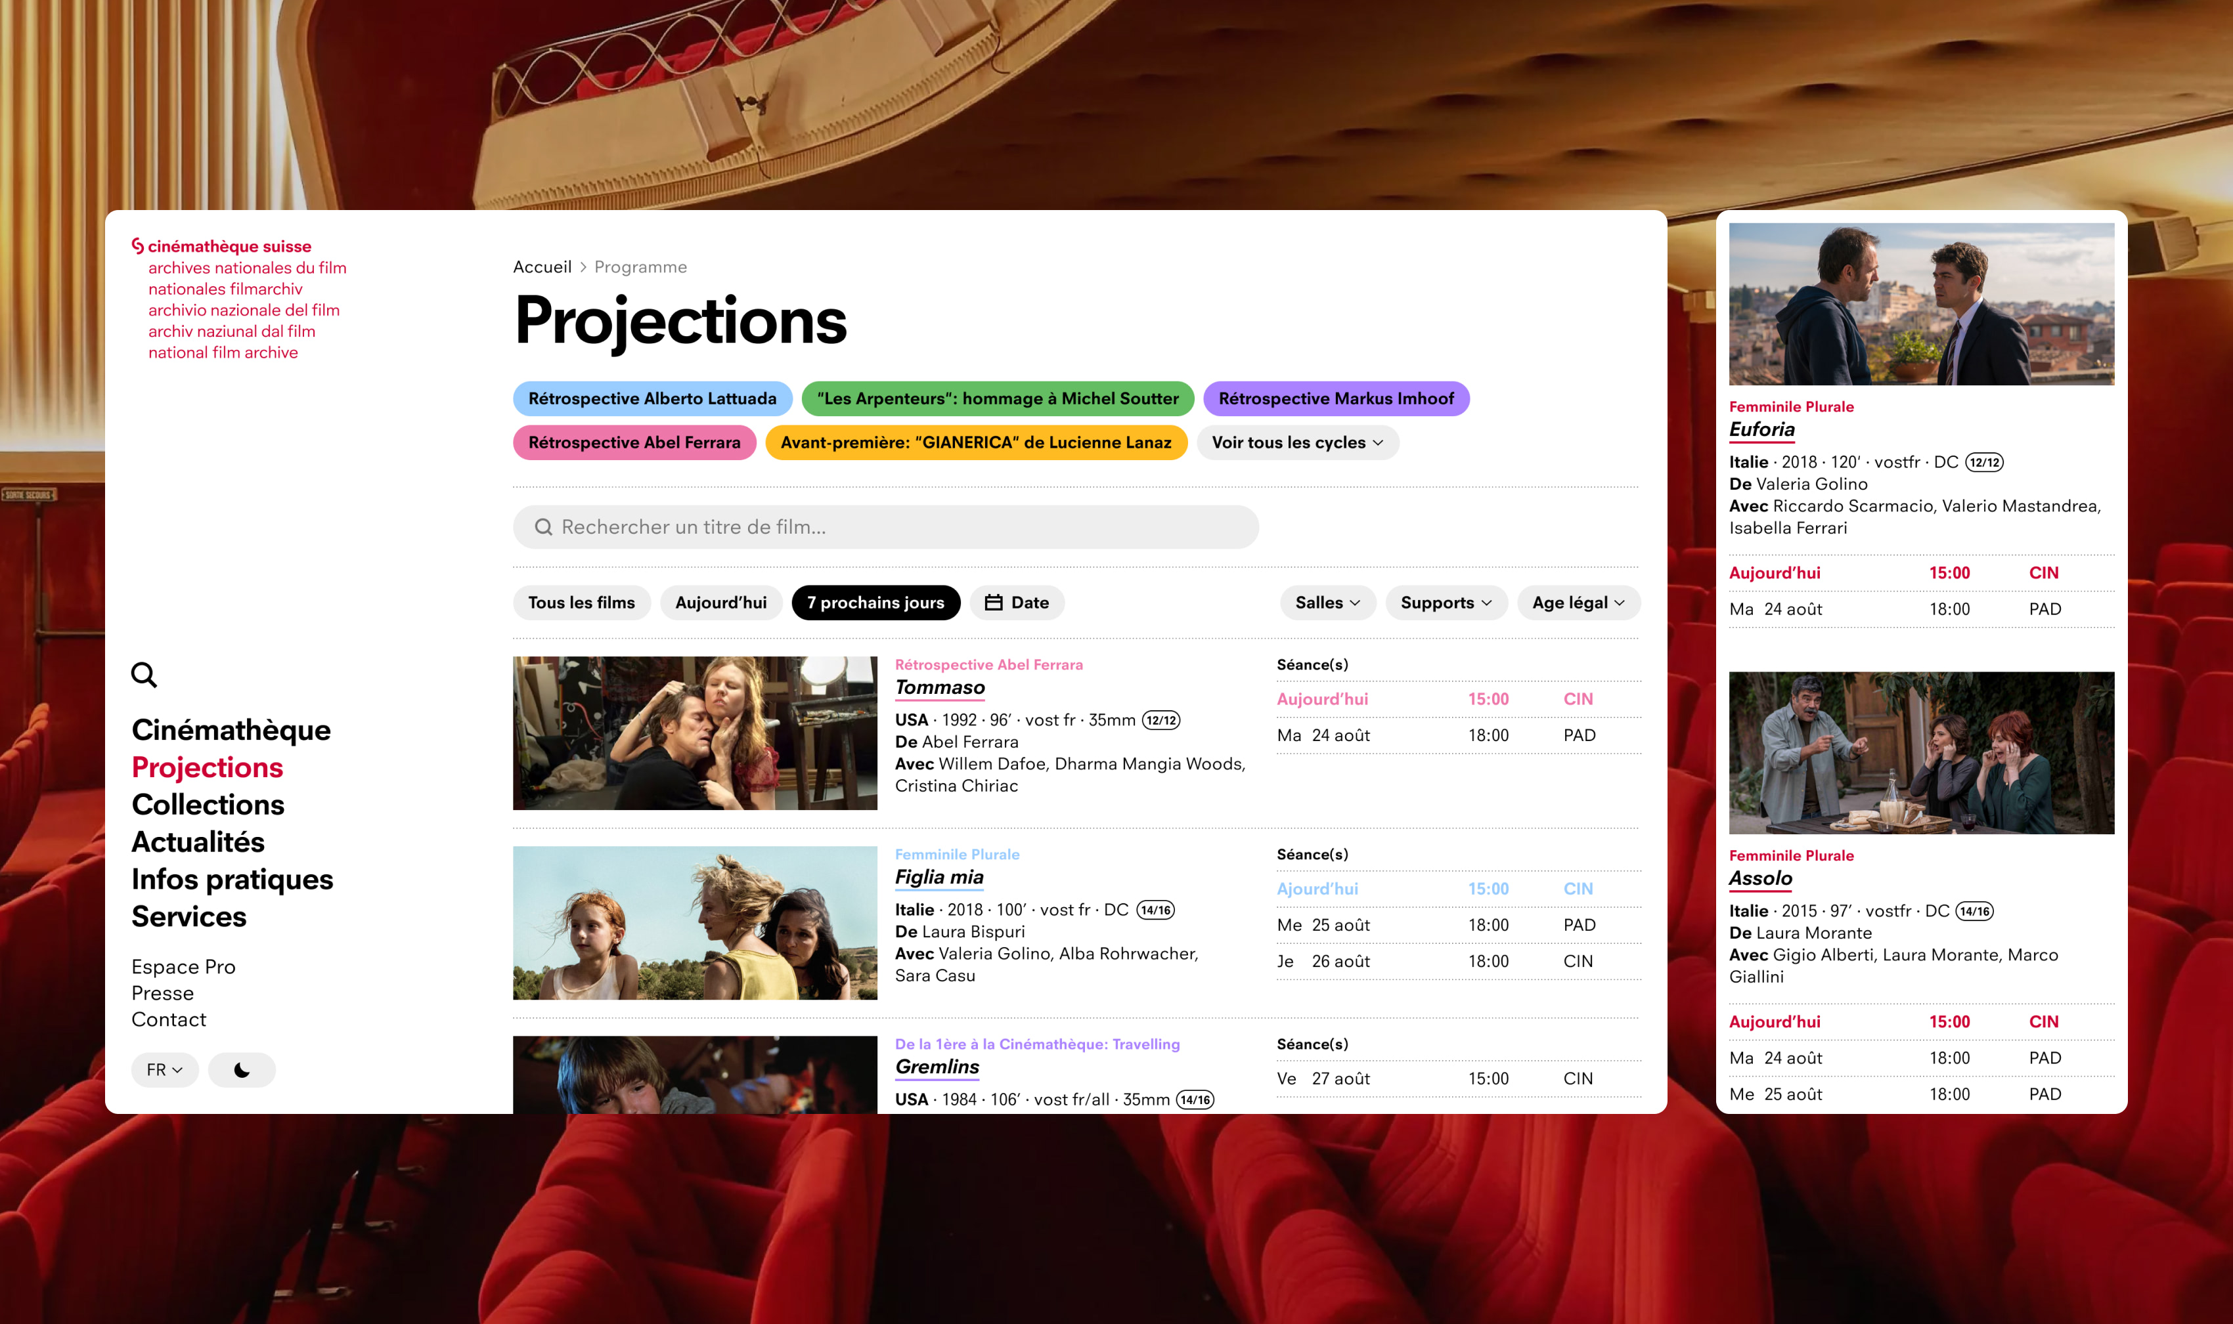
Task: Open the Services menu item
Action: (x=189, y=917)
